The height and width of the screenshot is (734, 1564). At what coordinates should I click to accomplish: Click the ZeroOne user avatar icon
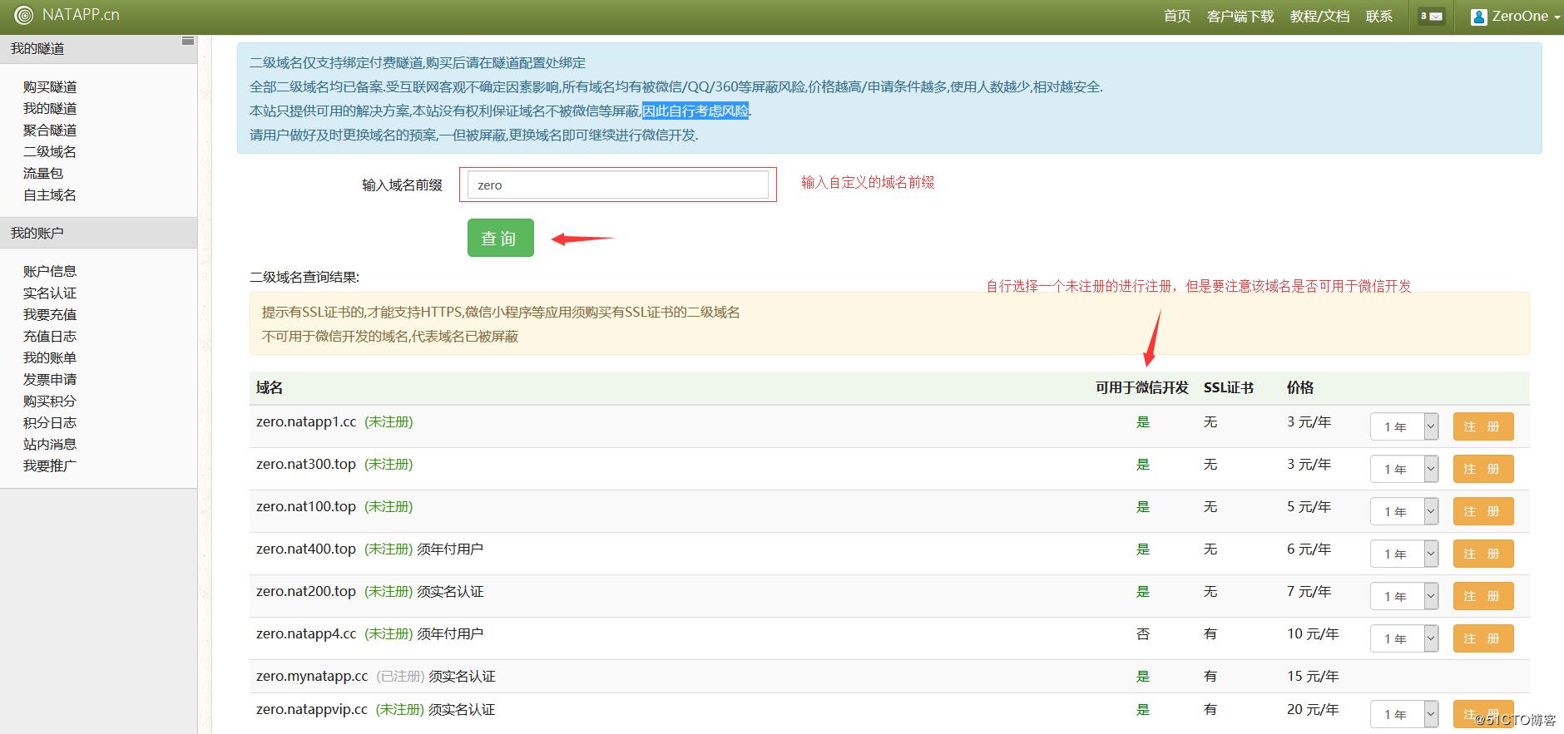click(x=1478, y=17)
